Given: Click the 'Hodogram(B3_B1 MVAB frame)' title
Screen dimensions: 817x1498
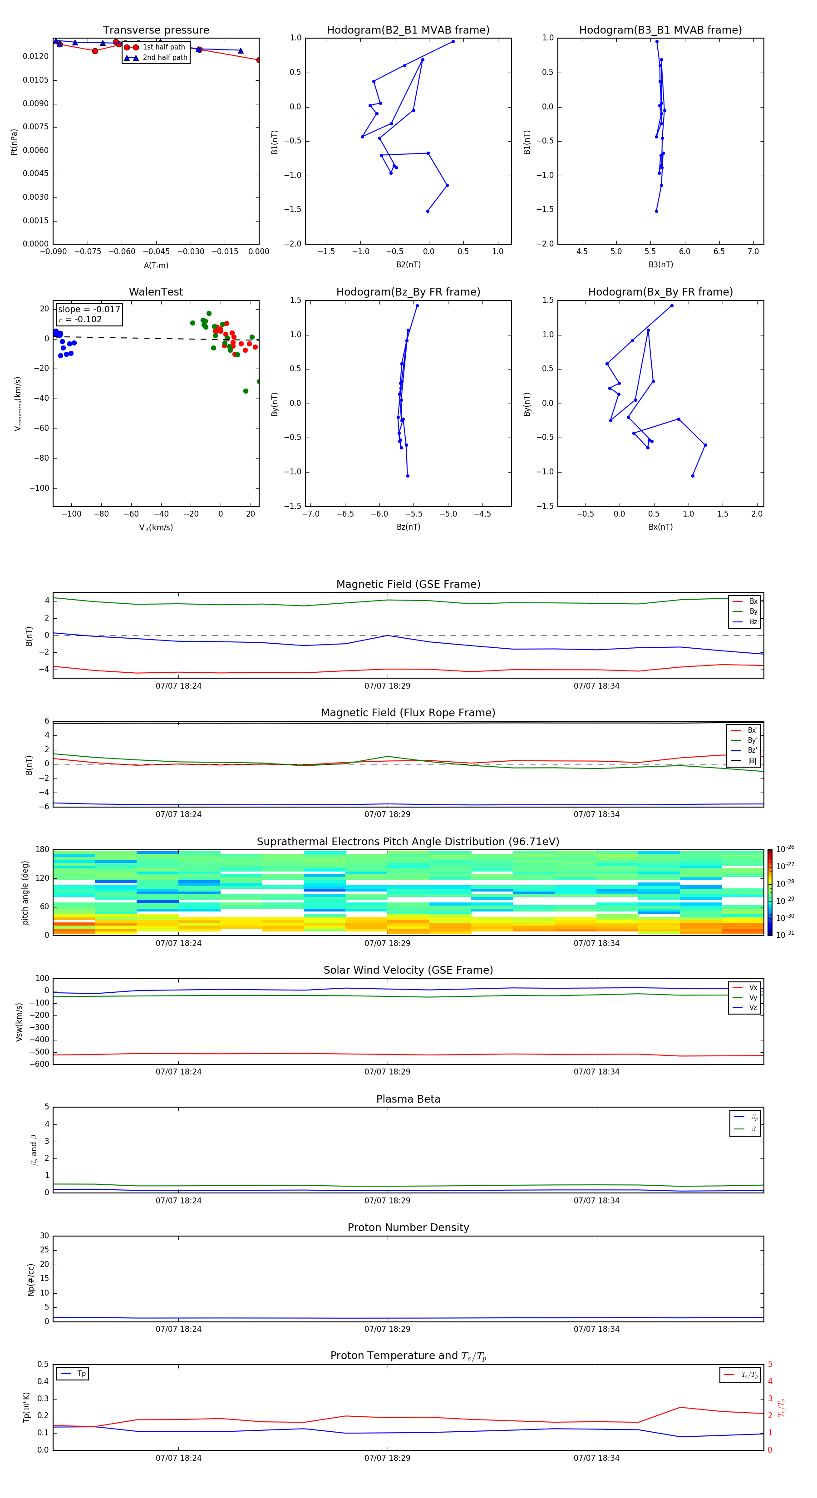Looking at the screenshot, I should [x=660, y=30].
